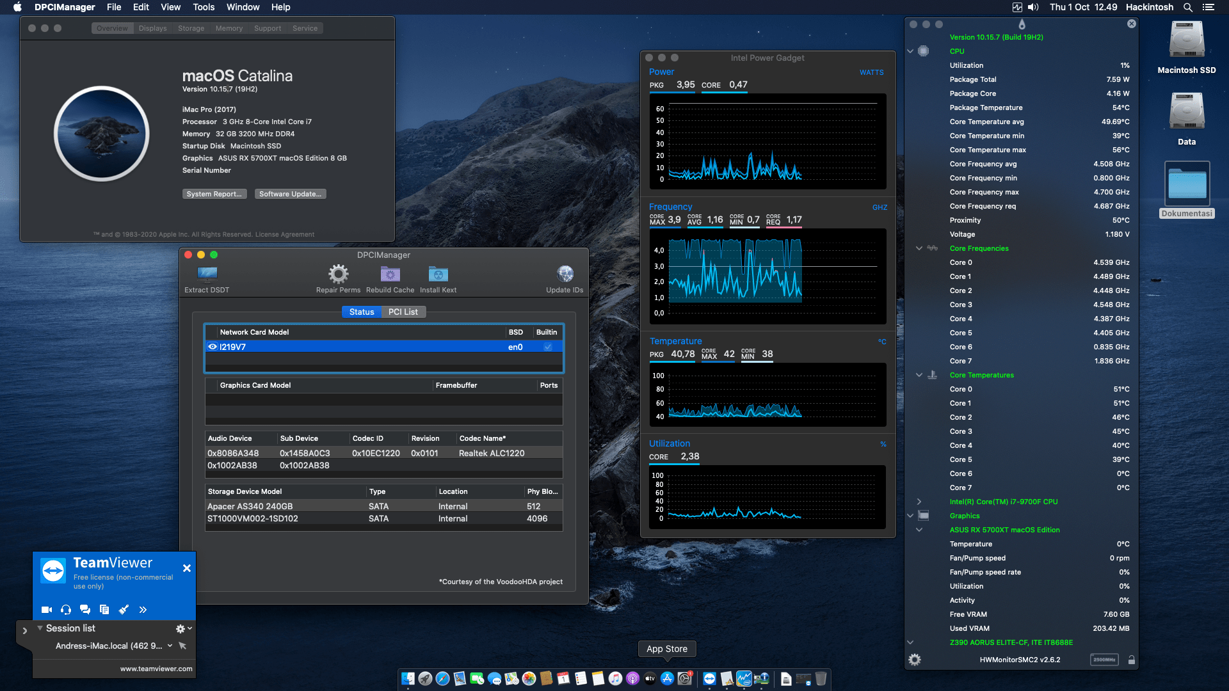Viewport: 1229px width, 691px height.
Task: Open Displays tab in About This Mac
Action: click(152, 28)
